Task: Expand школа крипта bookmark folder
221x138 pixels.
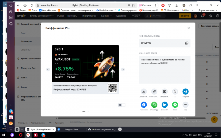Action: point(86,10)
